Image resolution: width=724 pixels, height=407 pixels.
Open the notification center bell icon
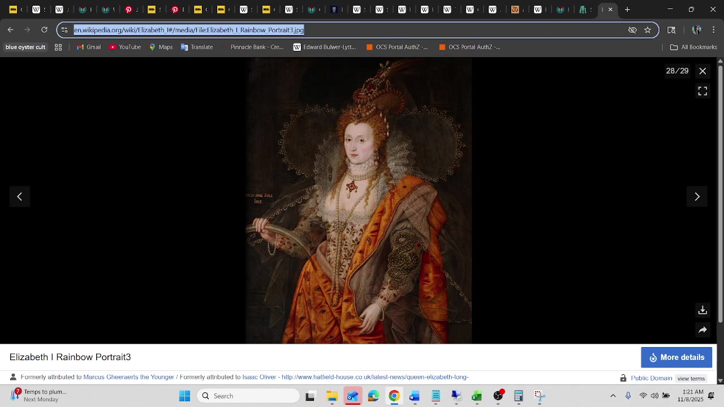click(711, 396)
